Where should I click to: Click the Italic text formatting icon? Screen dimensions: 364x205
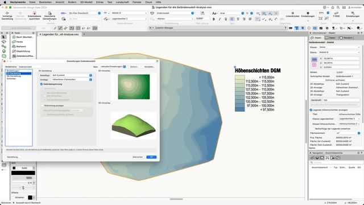click(220, 19)
